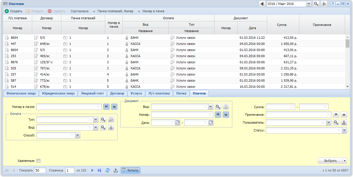Jump to the last page
The height and width of the screenshot is (177, 353).
(99, 170)
